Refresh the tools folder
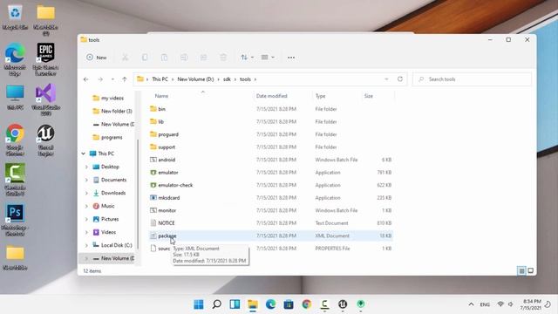This screenshot has height=314, width=558. tap(400, 79)
